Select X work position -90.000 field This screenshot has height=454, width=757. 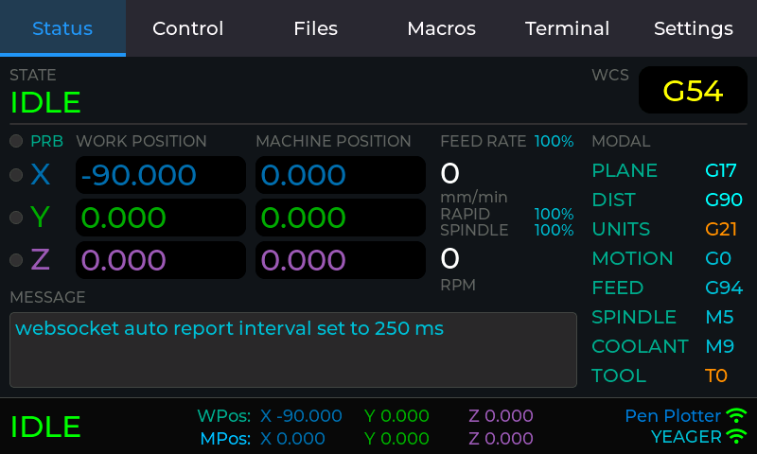click(x=161, y=175)
